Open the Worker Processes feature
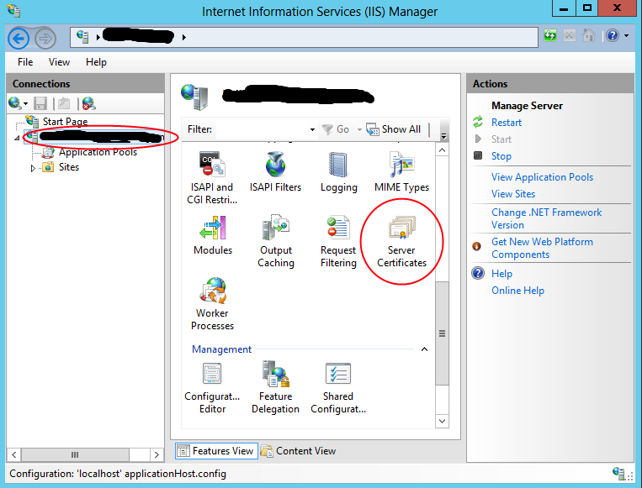 pyautogui.click(x=212, y=304)
